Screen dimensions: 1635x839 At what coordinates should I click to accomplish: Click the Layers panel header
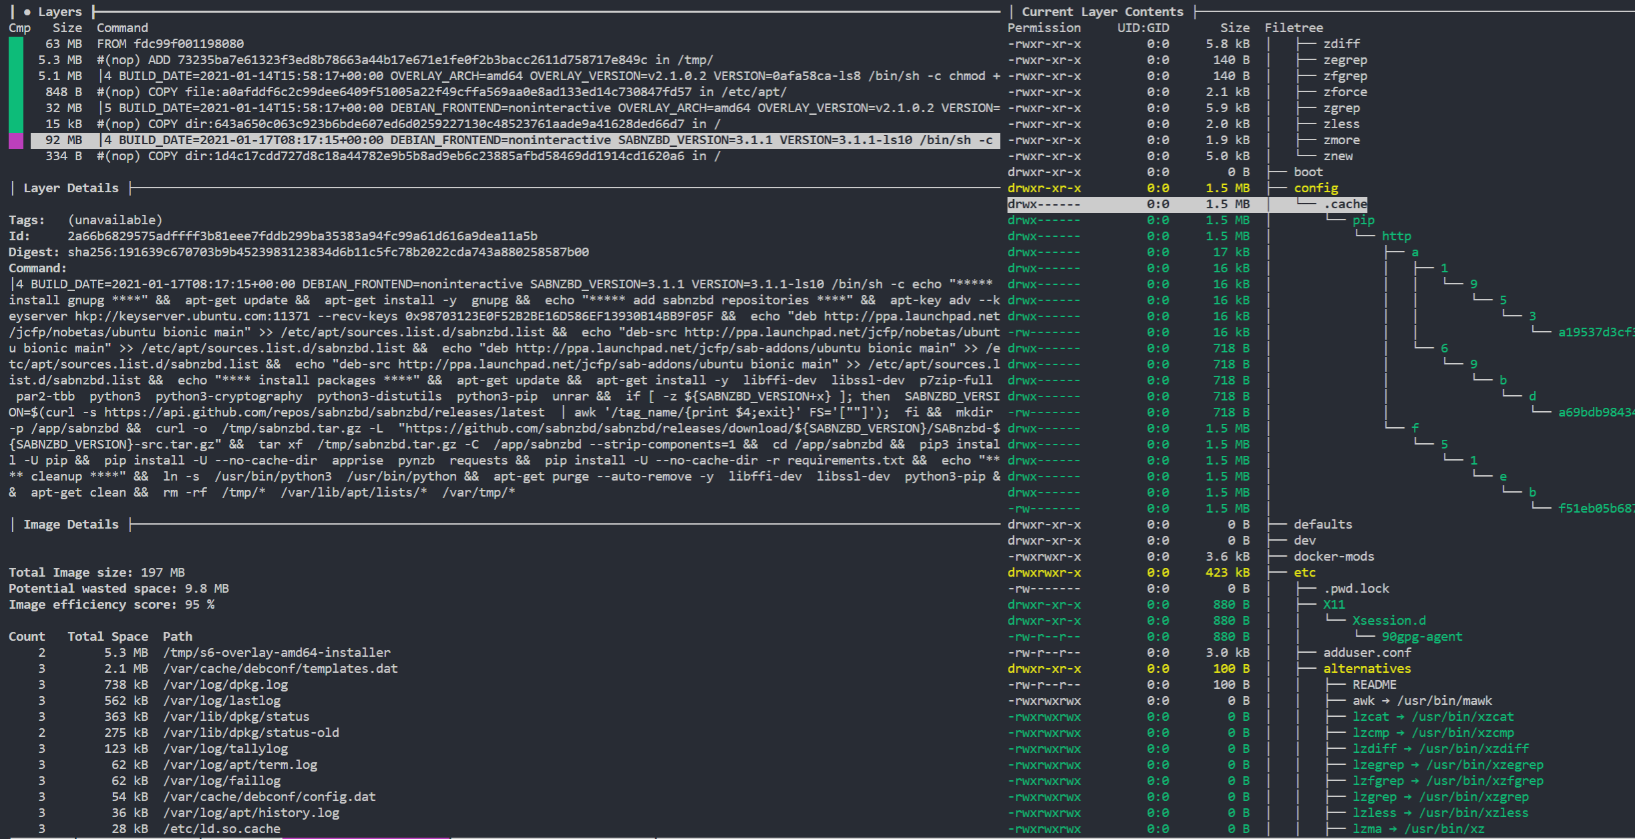60,11
